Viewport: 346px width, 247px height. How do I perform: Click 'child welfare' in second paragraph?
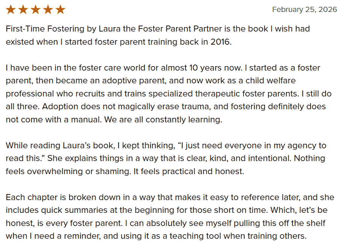click(x=271, y=81)
